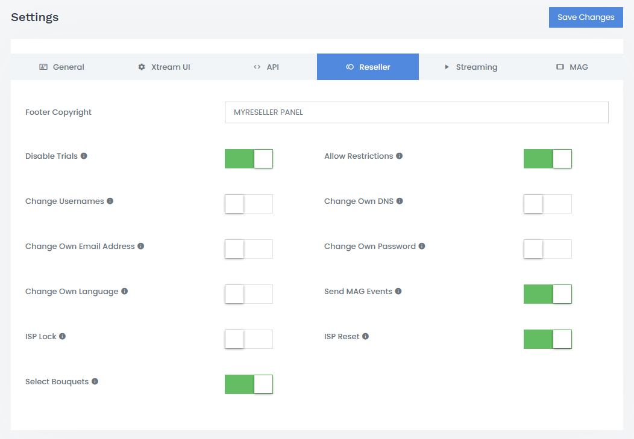Click info icon beside Change Own DNS

pyautogui.click(x=400, y=201)
